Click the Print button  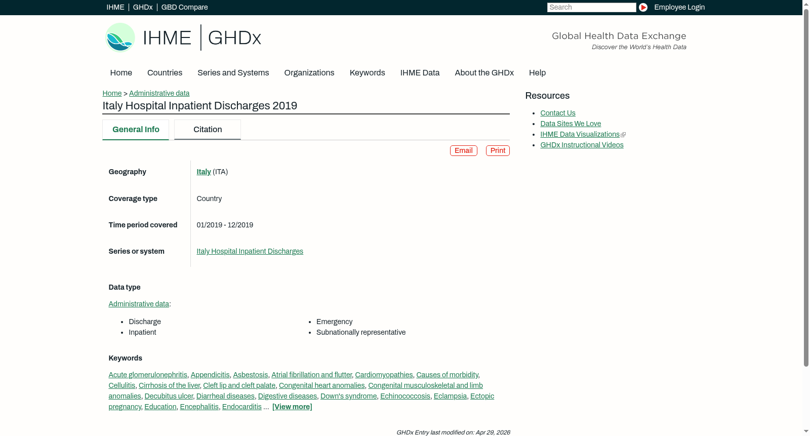pyautogui.click(x=498, y=150)
